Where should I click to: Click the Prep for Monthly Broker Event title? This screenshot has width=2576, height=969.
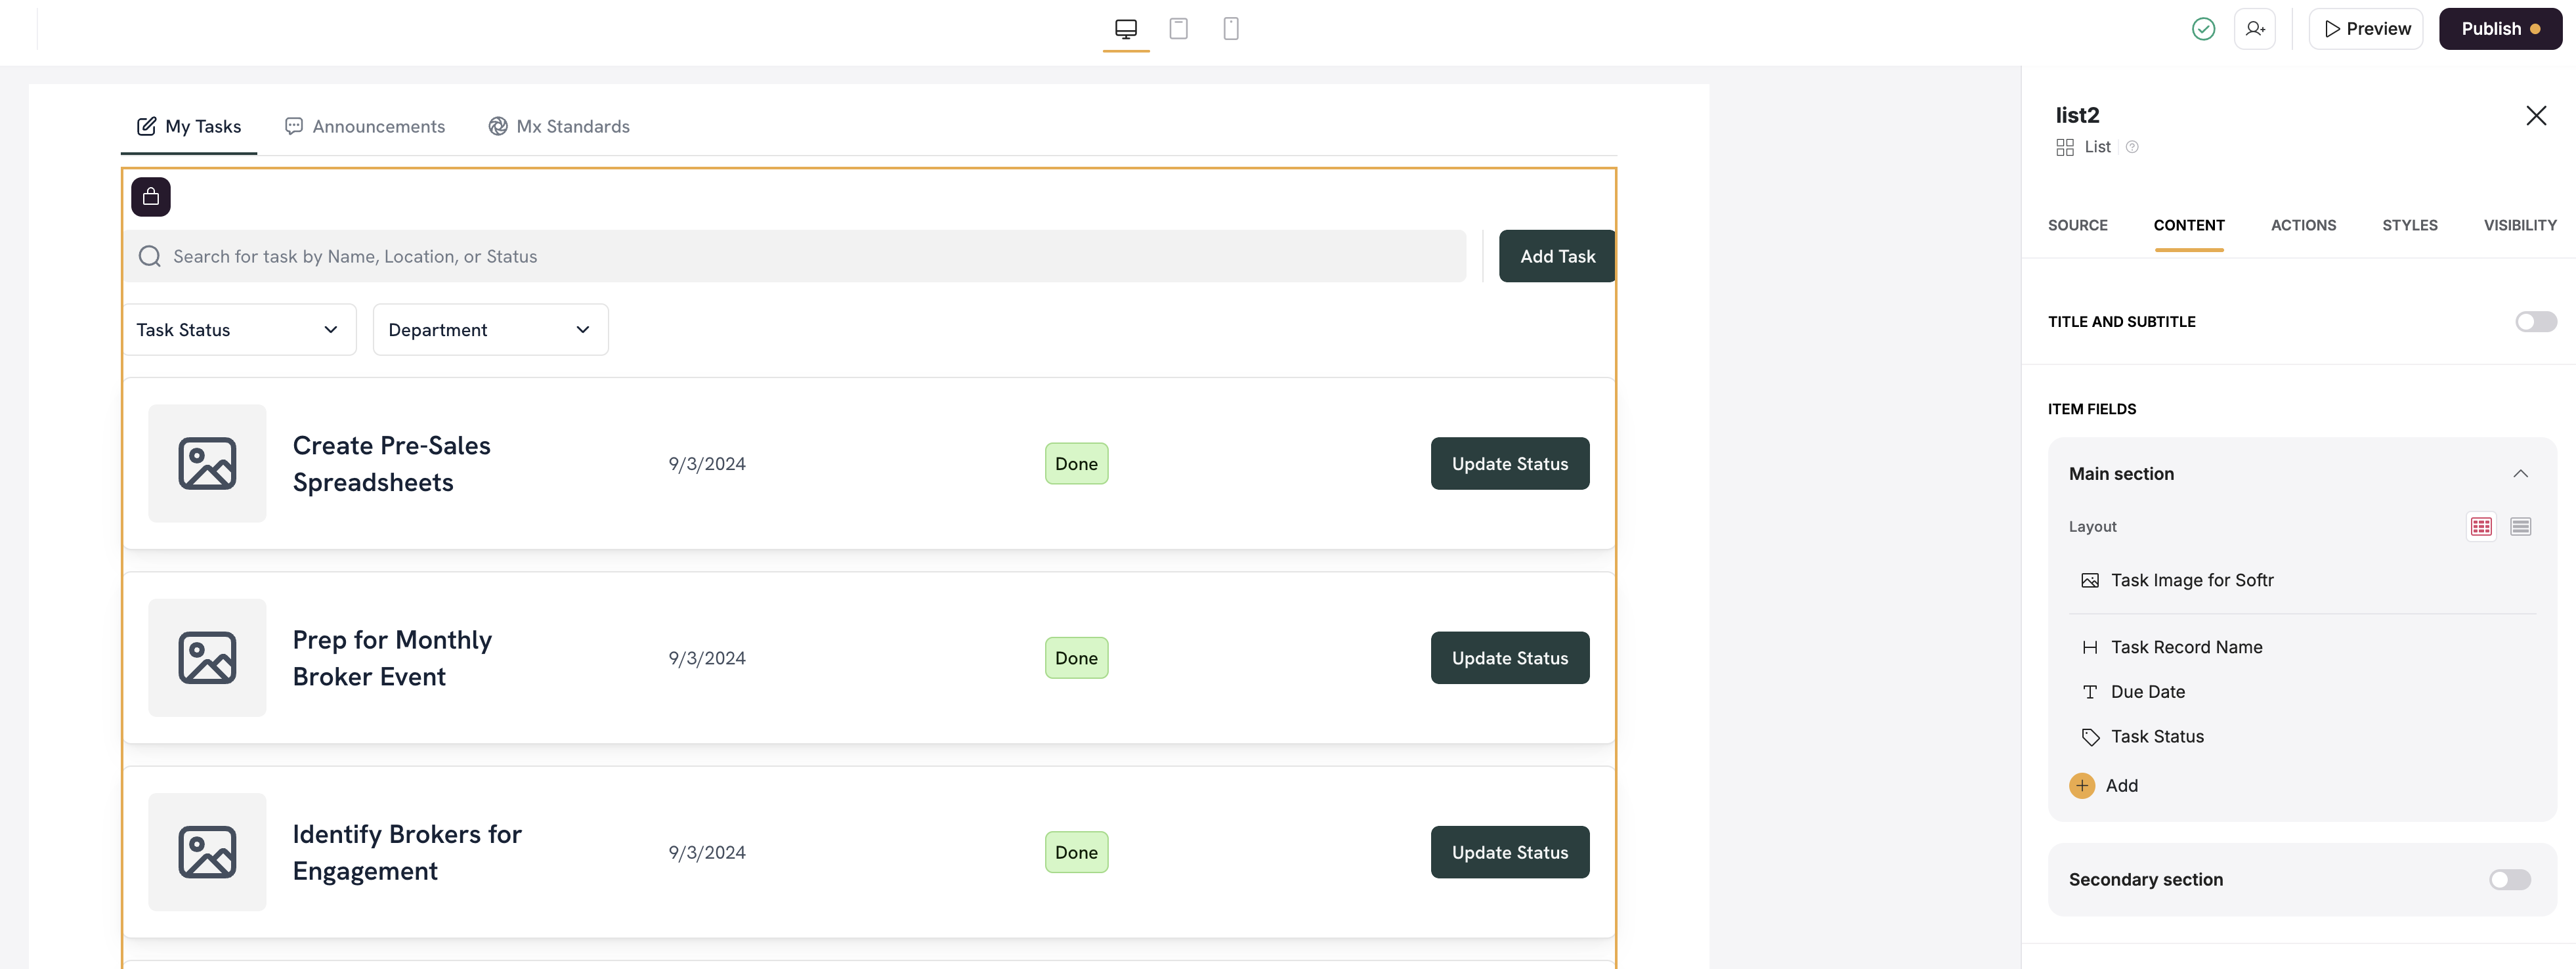392,658
